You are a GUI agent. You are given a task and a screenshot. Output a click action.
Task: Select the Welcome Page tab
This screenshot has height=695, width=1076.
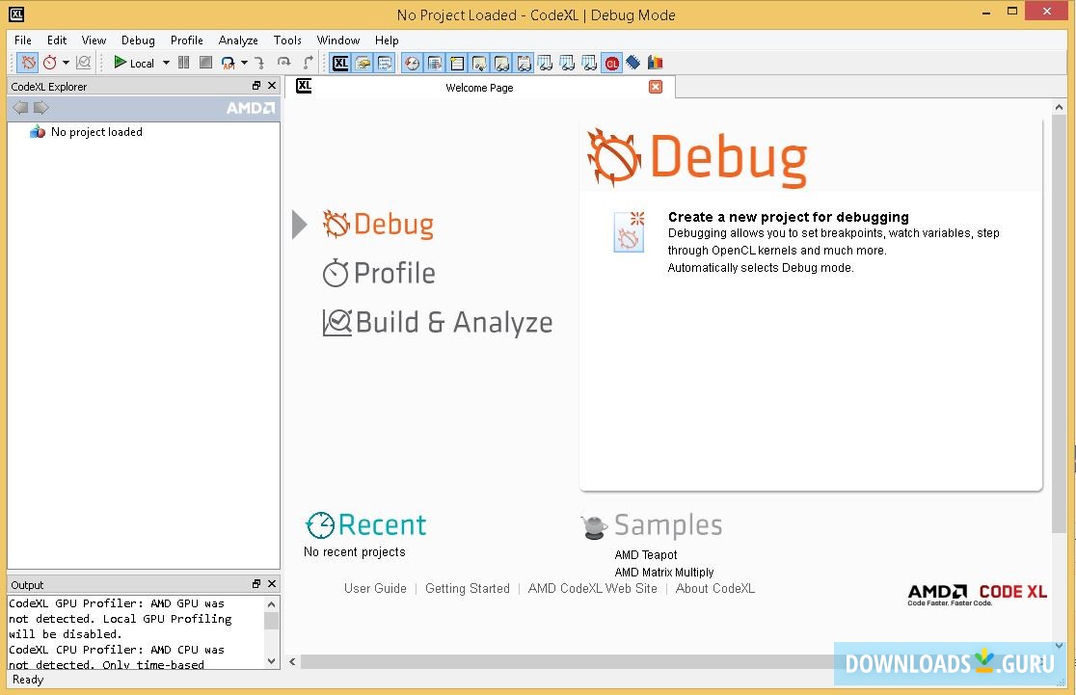click(479, 87)
